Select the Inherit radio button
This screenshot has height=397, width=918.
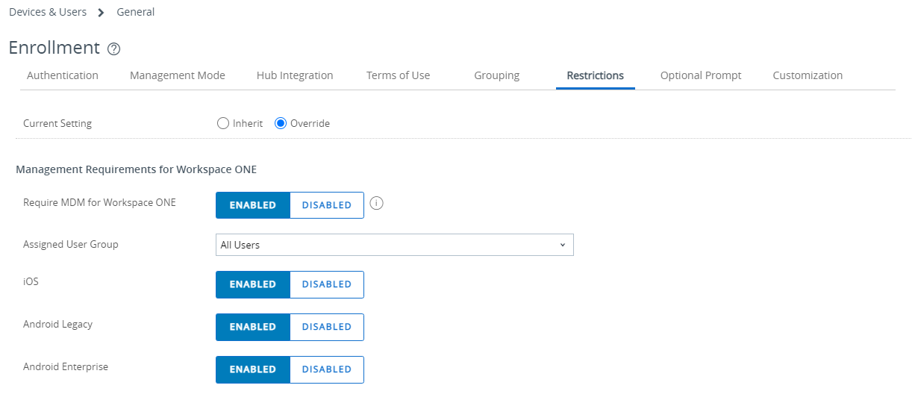coord(222,123)
